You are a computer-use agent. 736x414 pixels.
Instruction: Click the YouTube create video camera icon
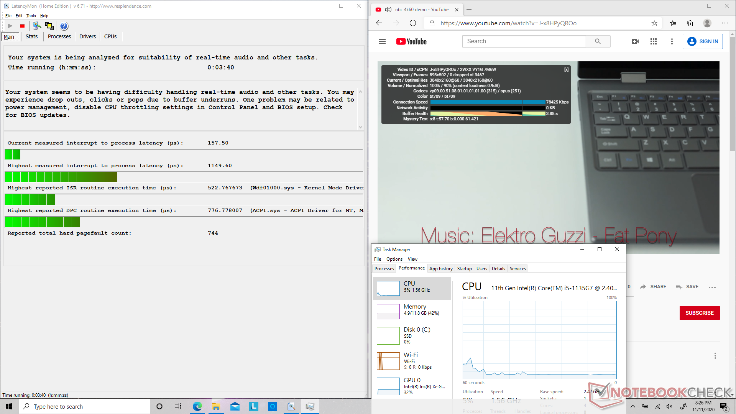pyautogui.click(x=635, y=41)
